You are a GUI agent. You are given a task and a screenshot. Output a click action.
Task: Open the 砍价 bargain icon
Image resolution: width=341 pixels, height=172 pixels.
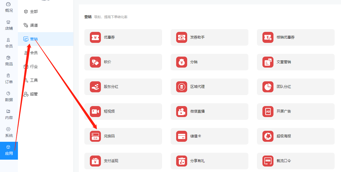pos(95,62)
